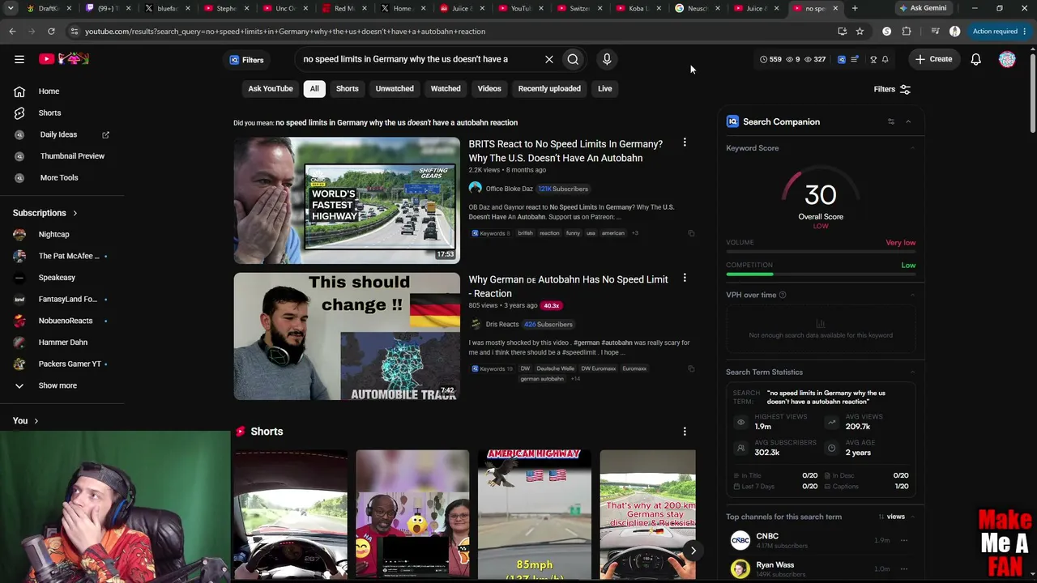Open search Filters on the right
Screen dimensions: 1037x583
coord(892,89)
